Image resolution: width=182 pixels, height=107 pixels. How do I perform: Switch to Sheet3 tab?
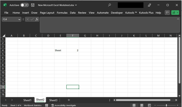point(53,100)
